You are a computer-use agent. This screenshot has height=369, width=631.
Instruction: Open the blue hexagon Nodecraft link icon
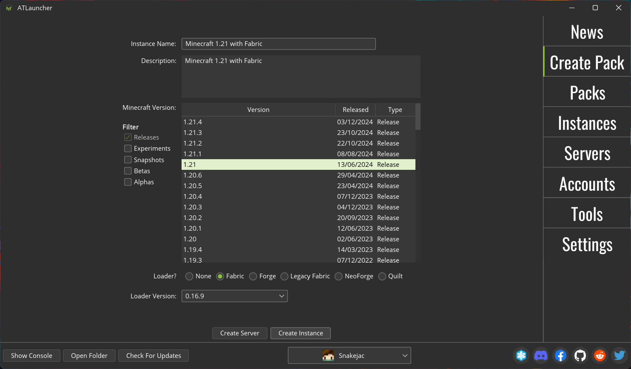tap(521, 355)
